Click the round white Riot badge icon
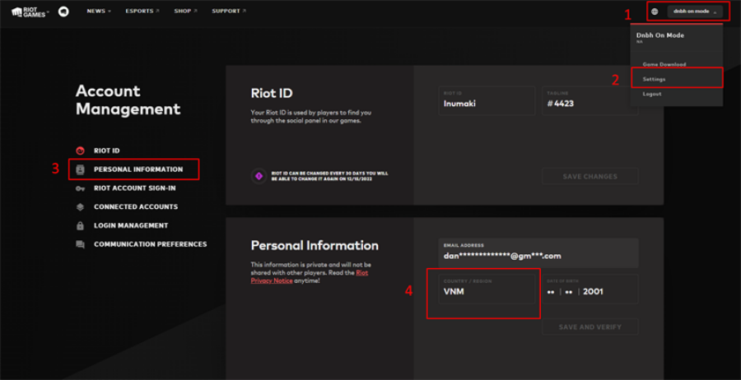The image size is (741, 380). click(x=63, y=12)
